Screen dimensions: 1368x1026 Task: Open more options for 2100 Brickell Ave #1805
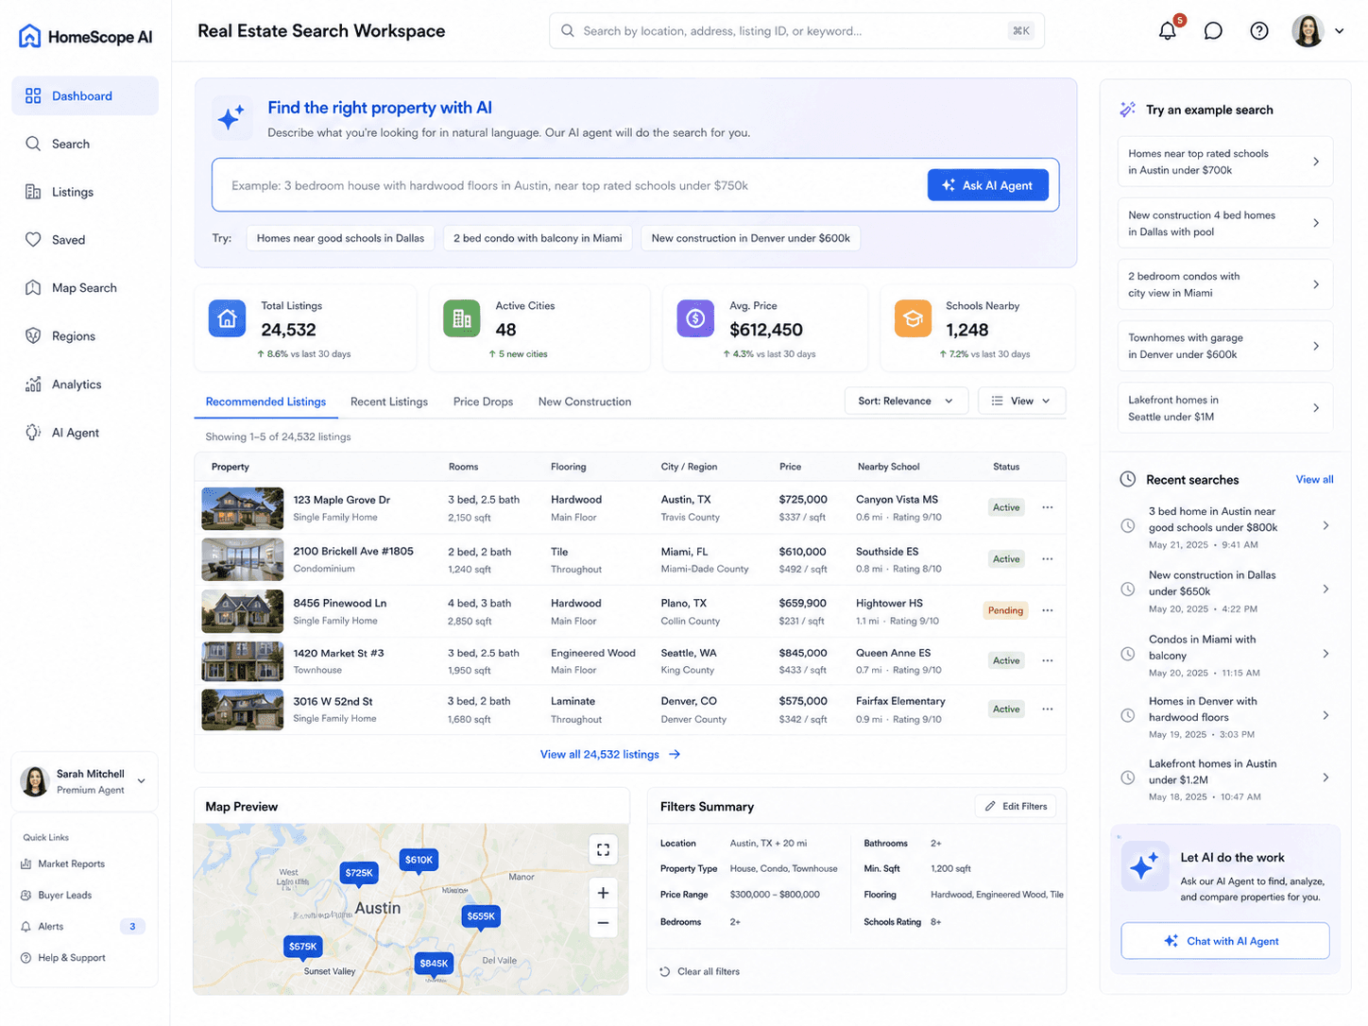click(1048, 559)
